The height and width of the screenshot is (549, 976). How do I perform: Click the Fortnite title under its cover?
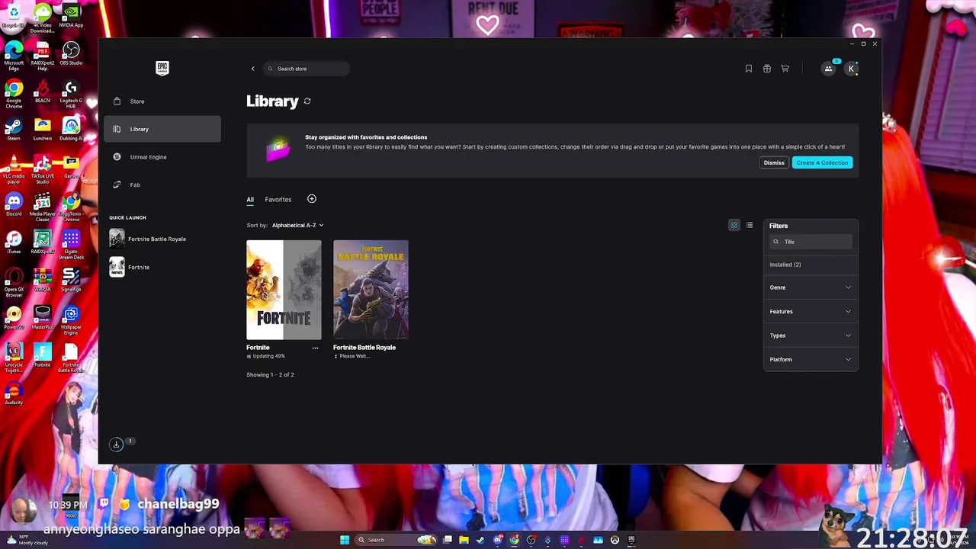[258, 348]
